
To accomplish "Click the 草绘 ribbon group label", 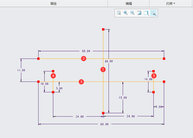I will tap(53, 4).
